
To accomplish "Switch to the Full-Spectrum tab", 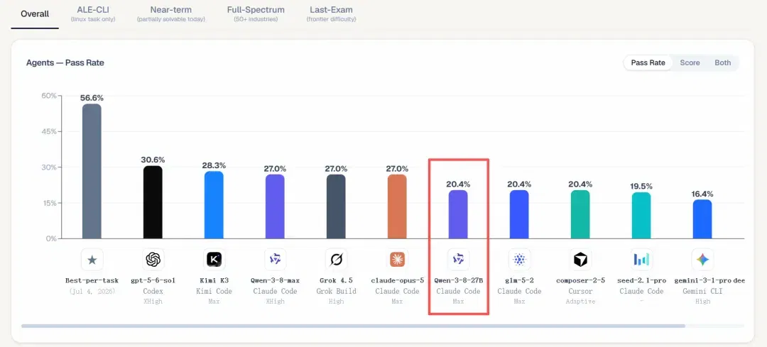I will 256,13.
